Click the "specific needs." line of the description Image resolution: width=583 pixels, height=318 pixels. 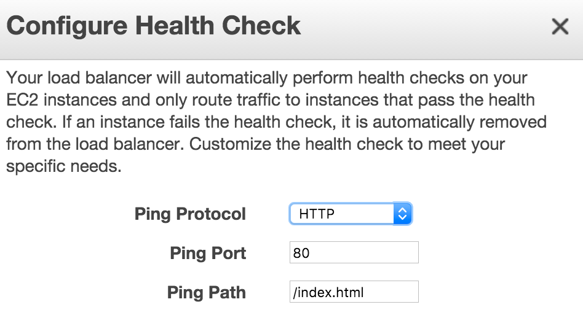pos(61,166)
